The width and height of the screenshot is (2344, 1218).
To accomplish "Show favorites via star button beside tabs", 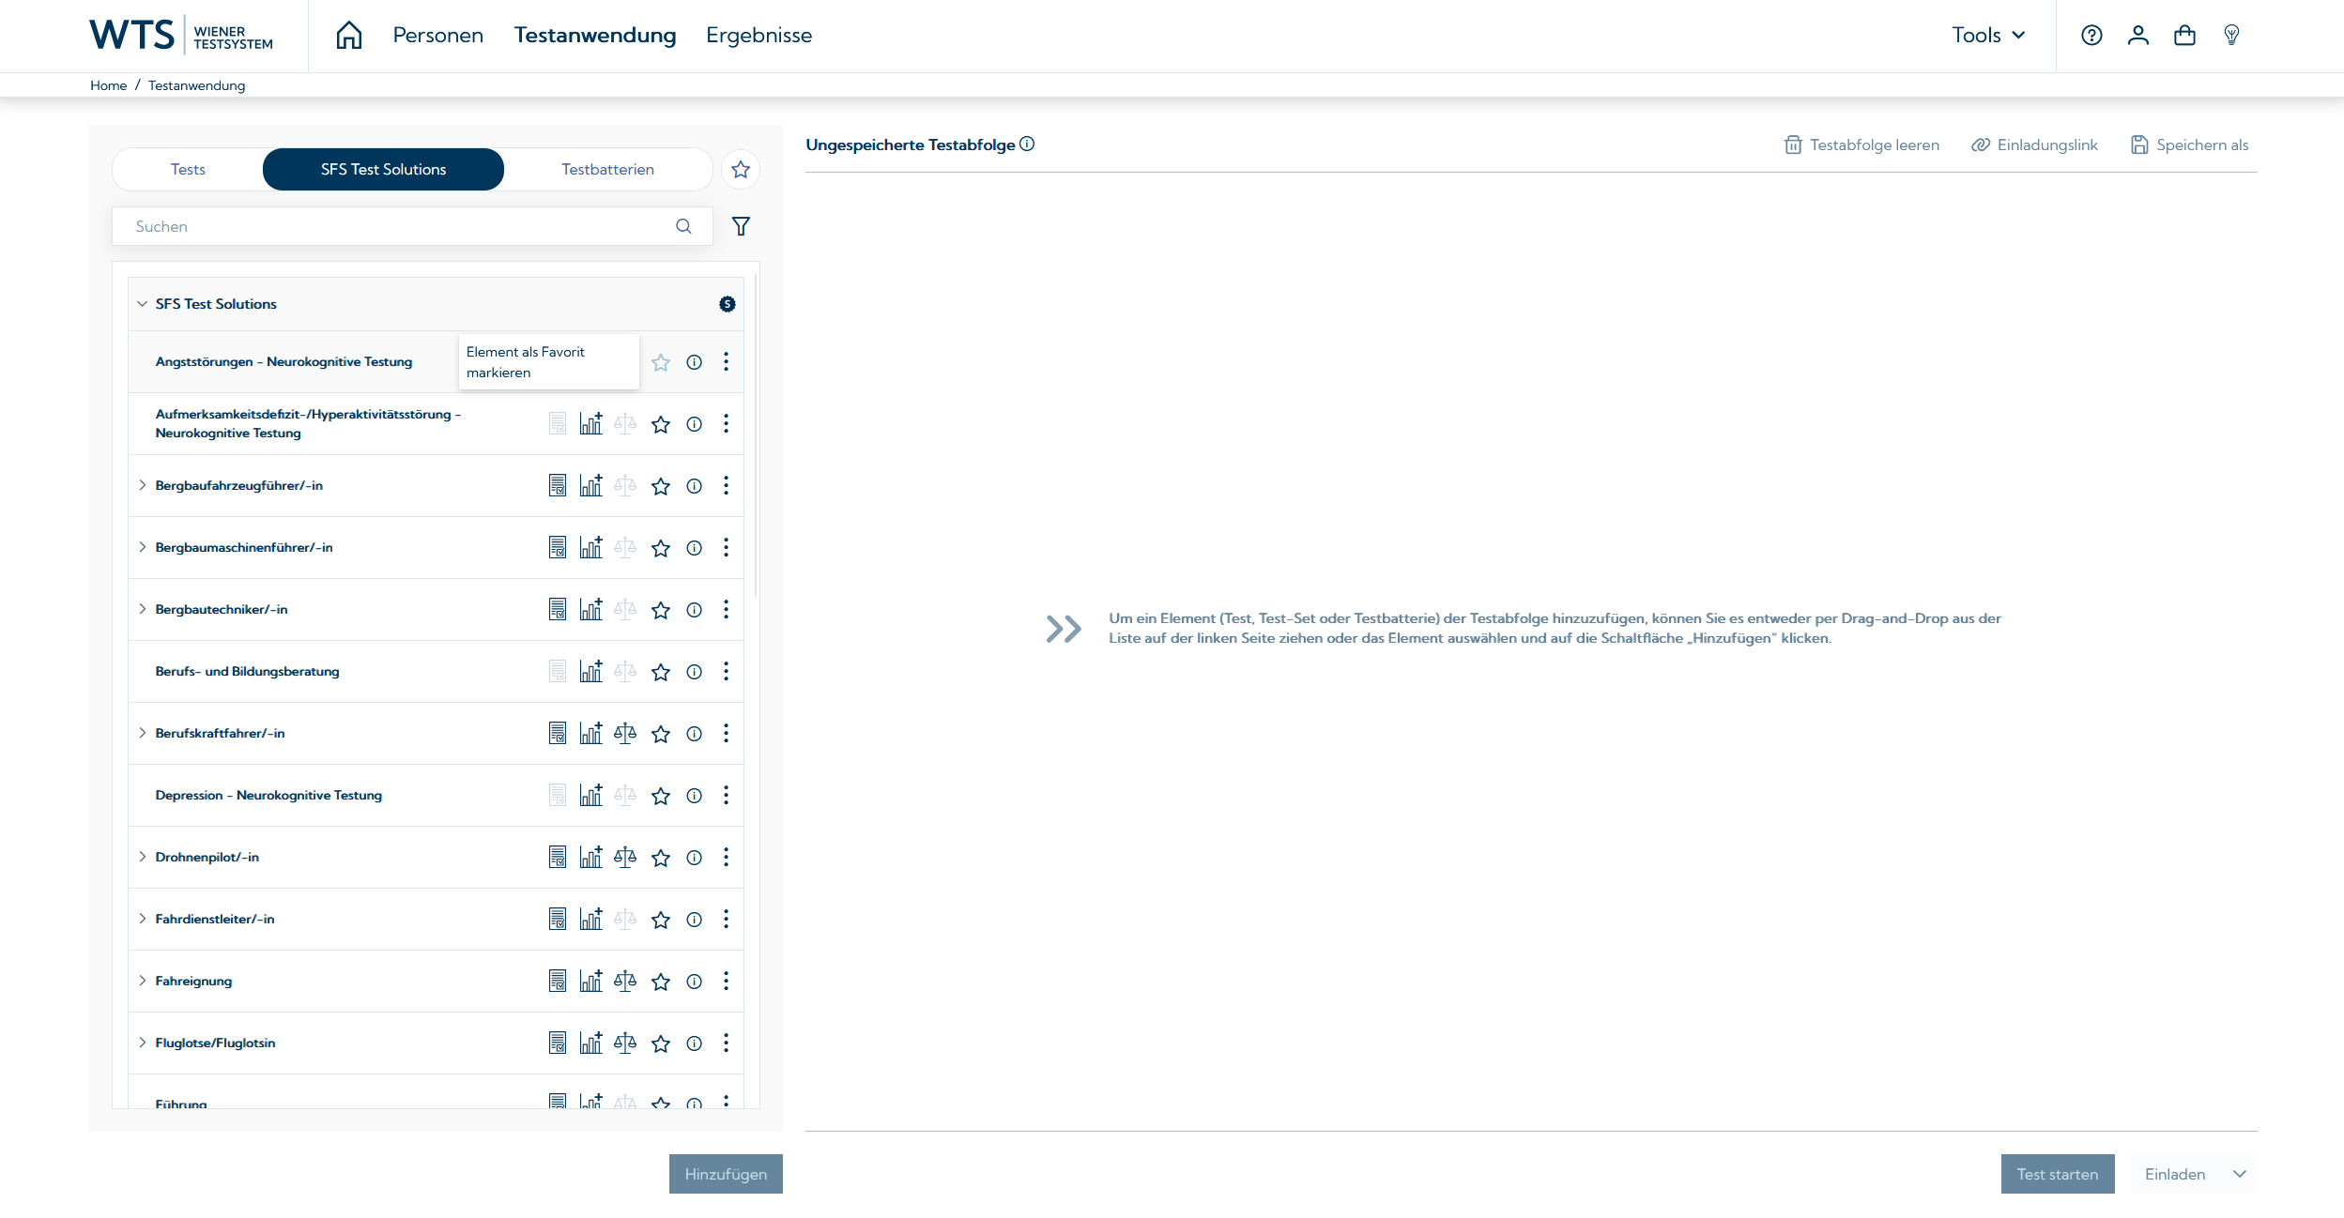I will pyautogui.click(x=741, y=170).
